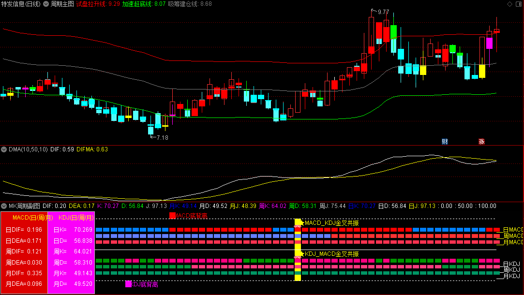524x295 pixels.
Task: Click the 周D= 58.310 cell
Action: click(73, 262)
